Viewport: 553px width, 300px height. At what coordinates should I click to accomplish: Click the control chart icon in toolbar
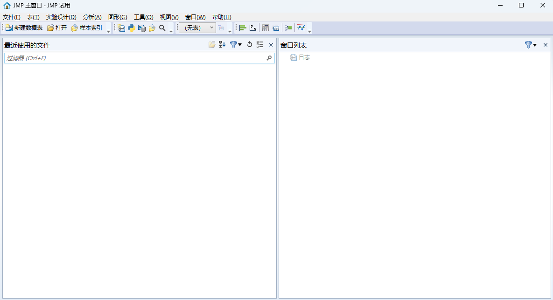(x=301, y=28)
